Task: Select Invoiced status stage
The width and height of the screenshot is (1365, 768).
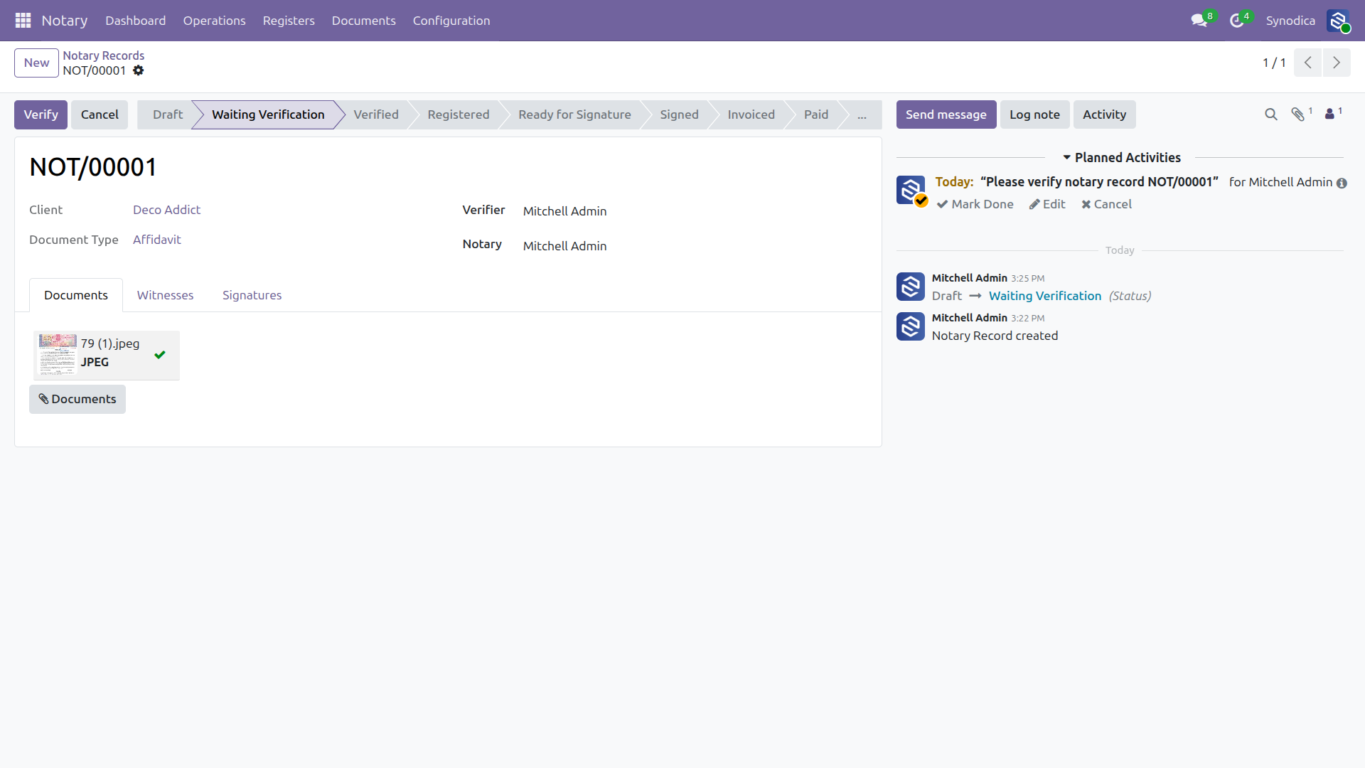Action: point(751,114)
